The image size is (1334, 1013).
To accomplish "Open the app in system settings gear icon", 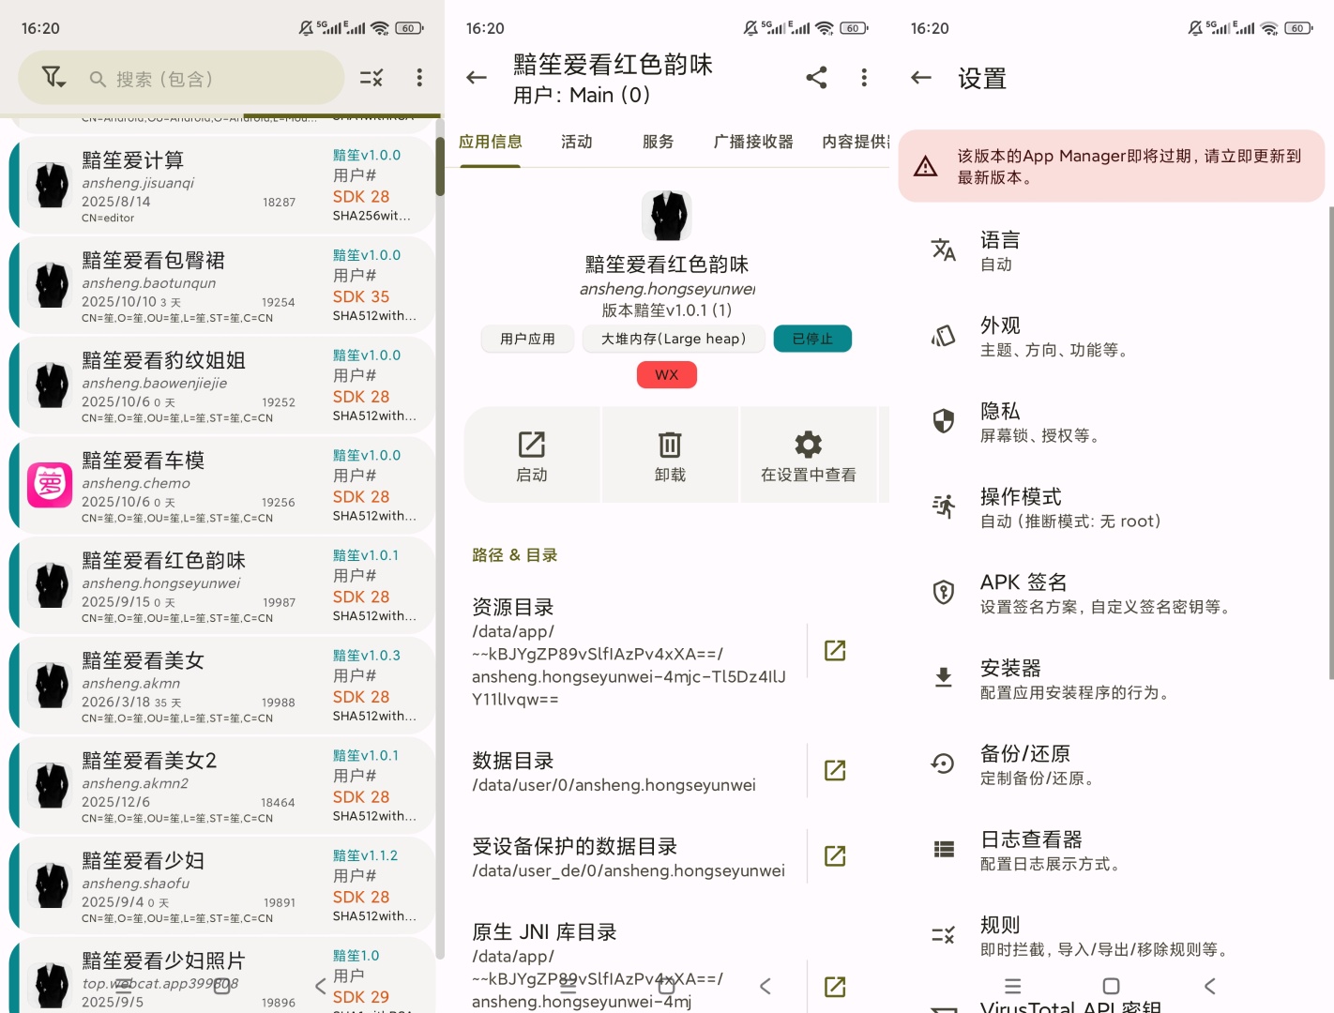I will [x=808, y=455].
